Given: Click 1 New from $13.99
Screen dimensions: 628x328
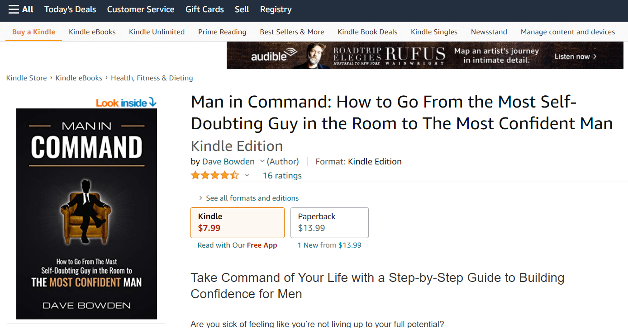Looking at the screenshot, I should [329, 244].
